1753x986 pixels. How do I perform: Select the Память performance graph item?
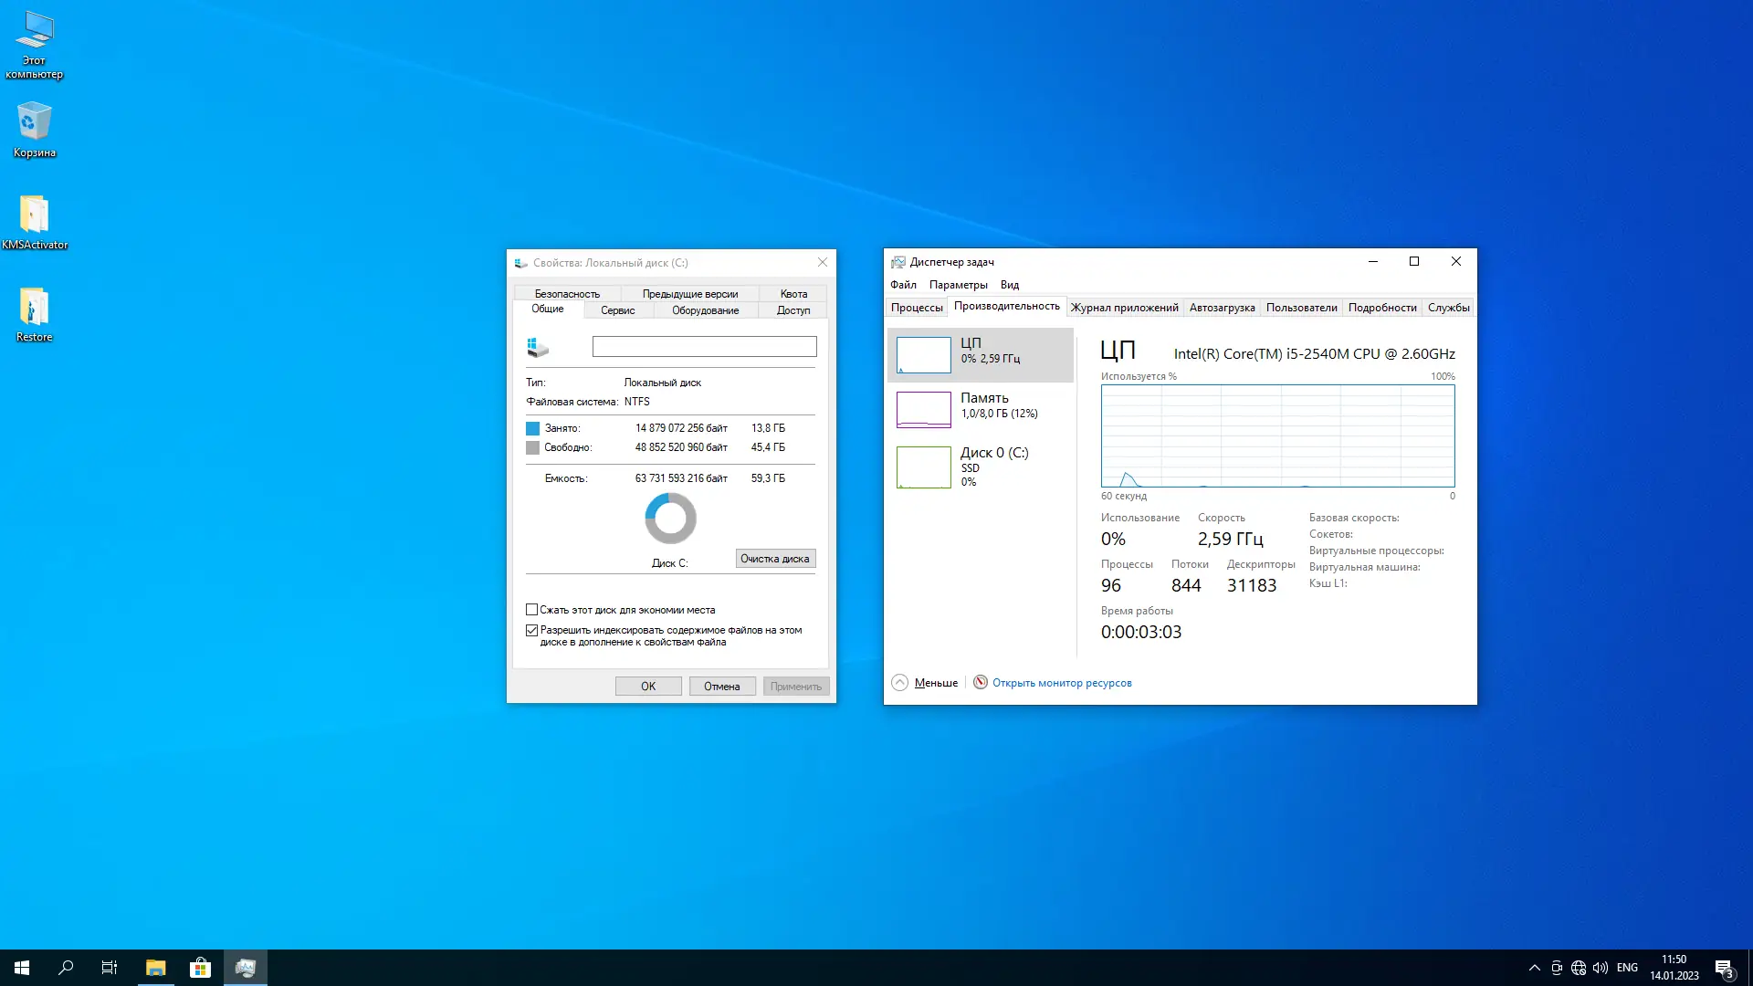(x=980, y=409)
